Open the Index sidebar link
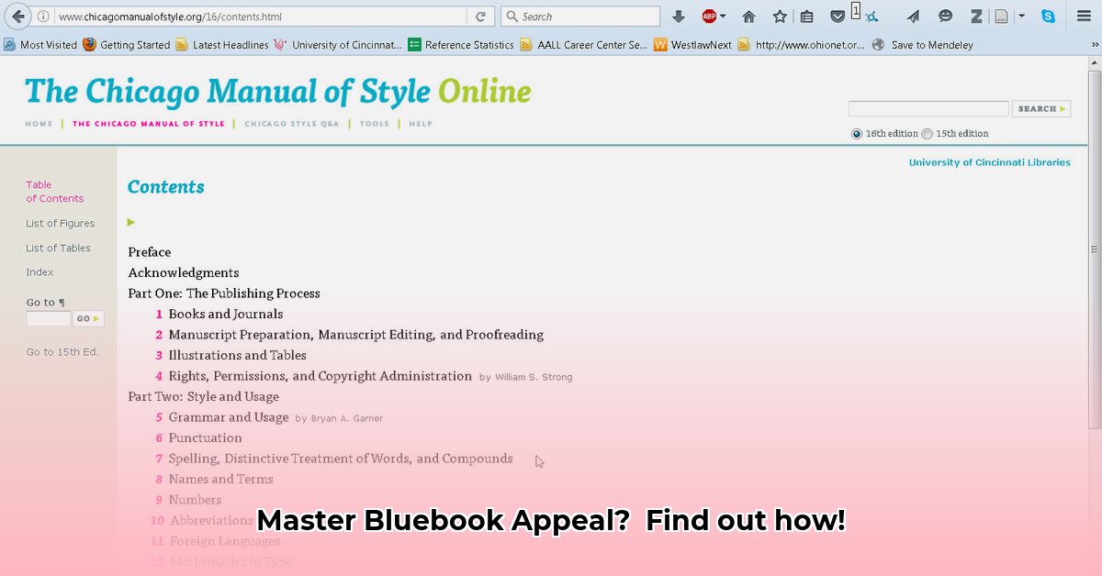 [39, 272]
